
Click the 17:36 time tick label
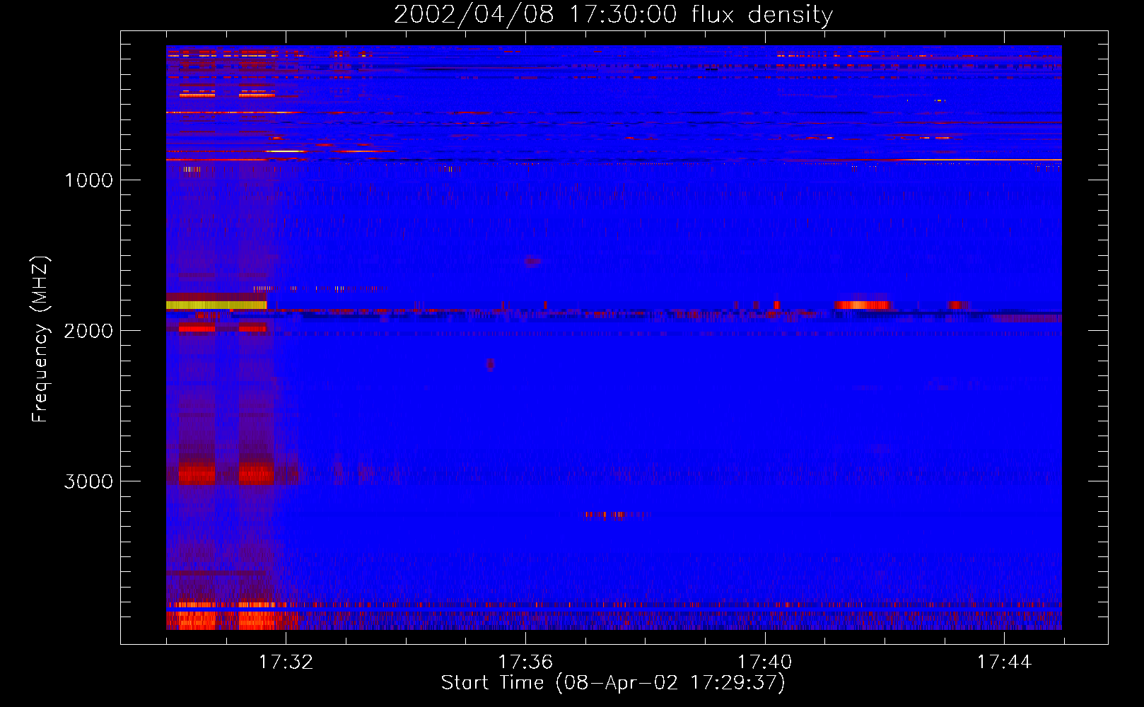click(525, 662)
